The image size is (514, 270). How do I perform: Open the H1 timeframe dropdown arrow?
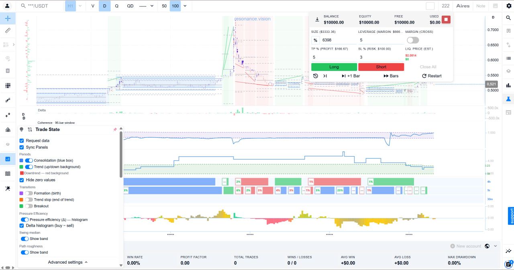[80, 6]
